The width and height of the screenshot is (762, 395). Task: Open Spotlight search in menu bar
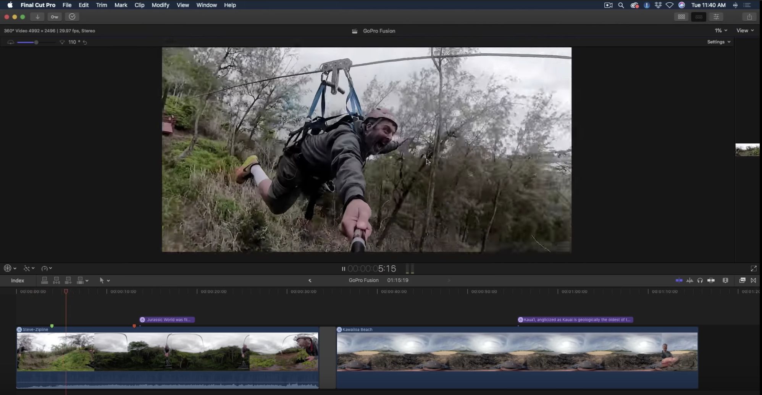click(621, 5)
